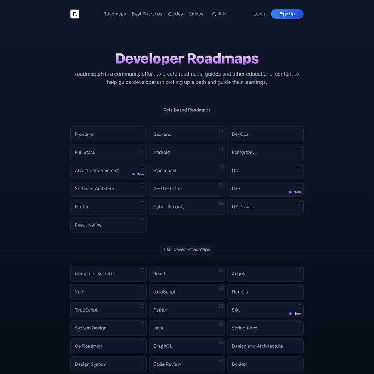Bookmark the C++ roadmap
This screenshot has height=374, width=374.
(x=299, y=185)
